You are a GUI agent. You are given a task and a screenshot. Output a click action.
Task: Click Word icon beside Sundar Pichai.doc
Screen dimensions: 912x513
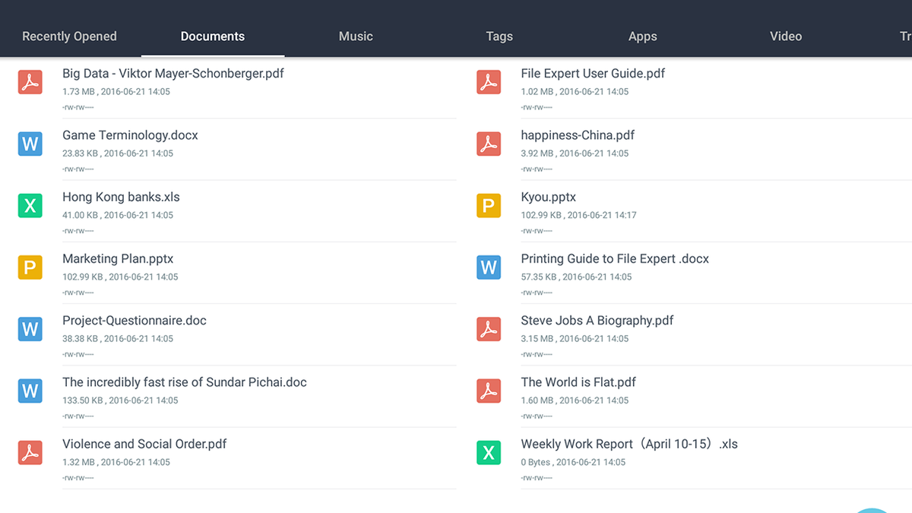pyautogui.click(x=30, y=390)
